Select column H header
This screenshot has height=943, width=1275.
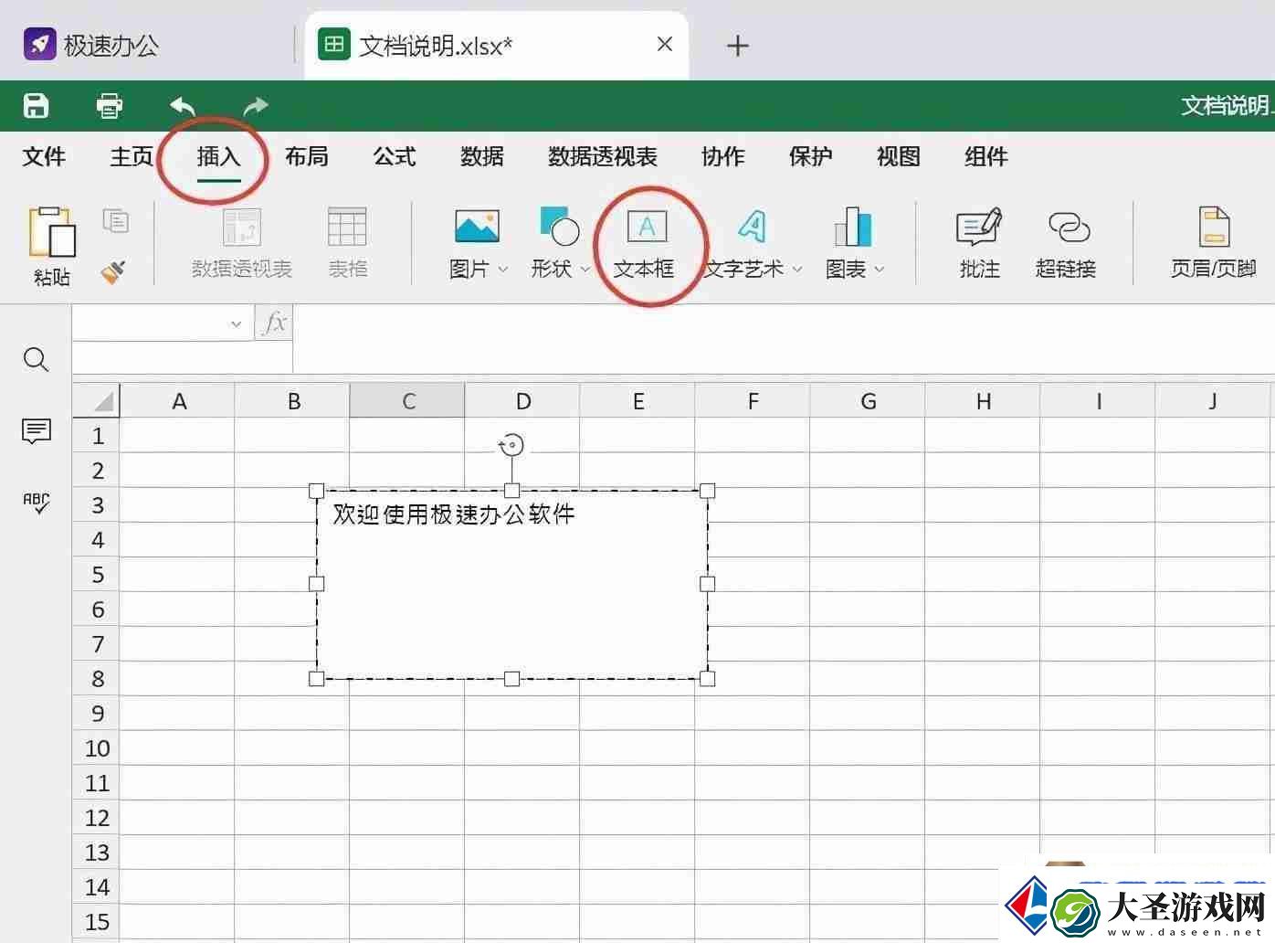(983, 400)
